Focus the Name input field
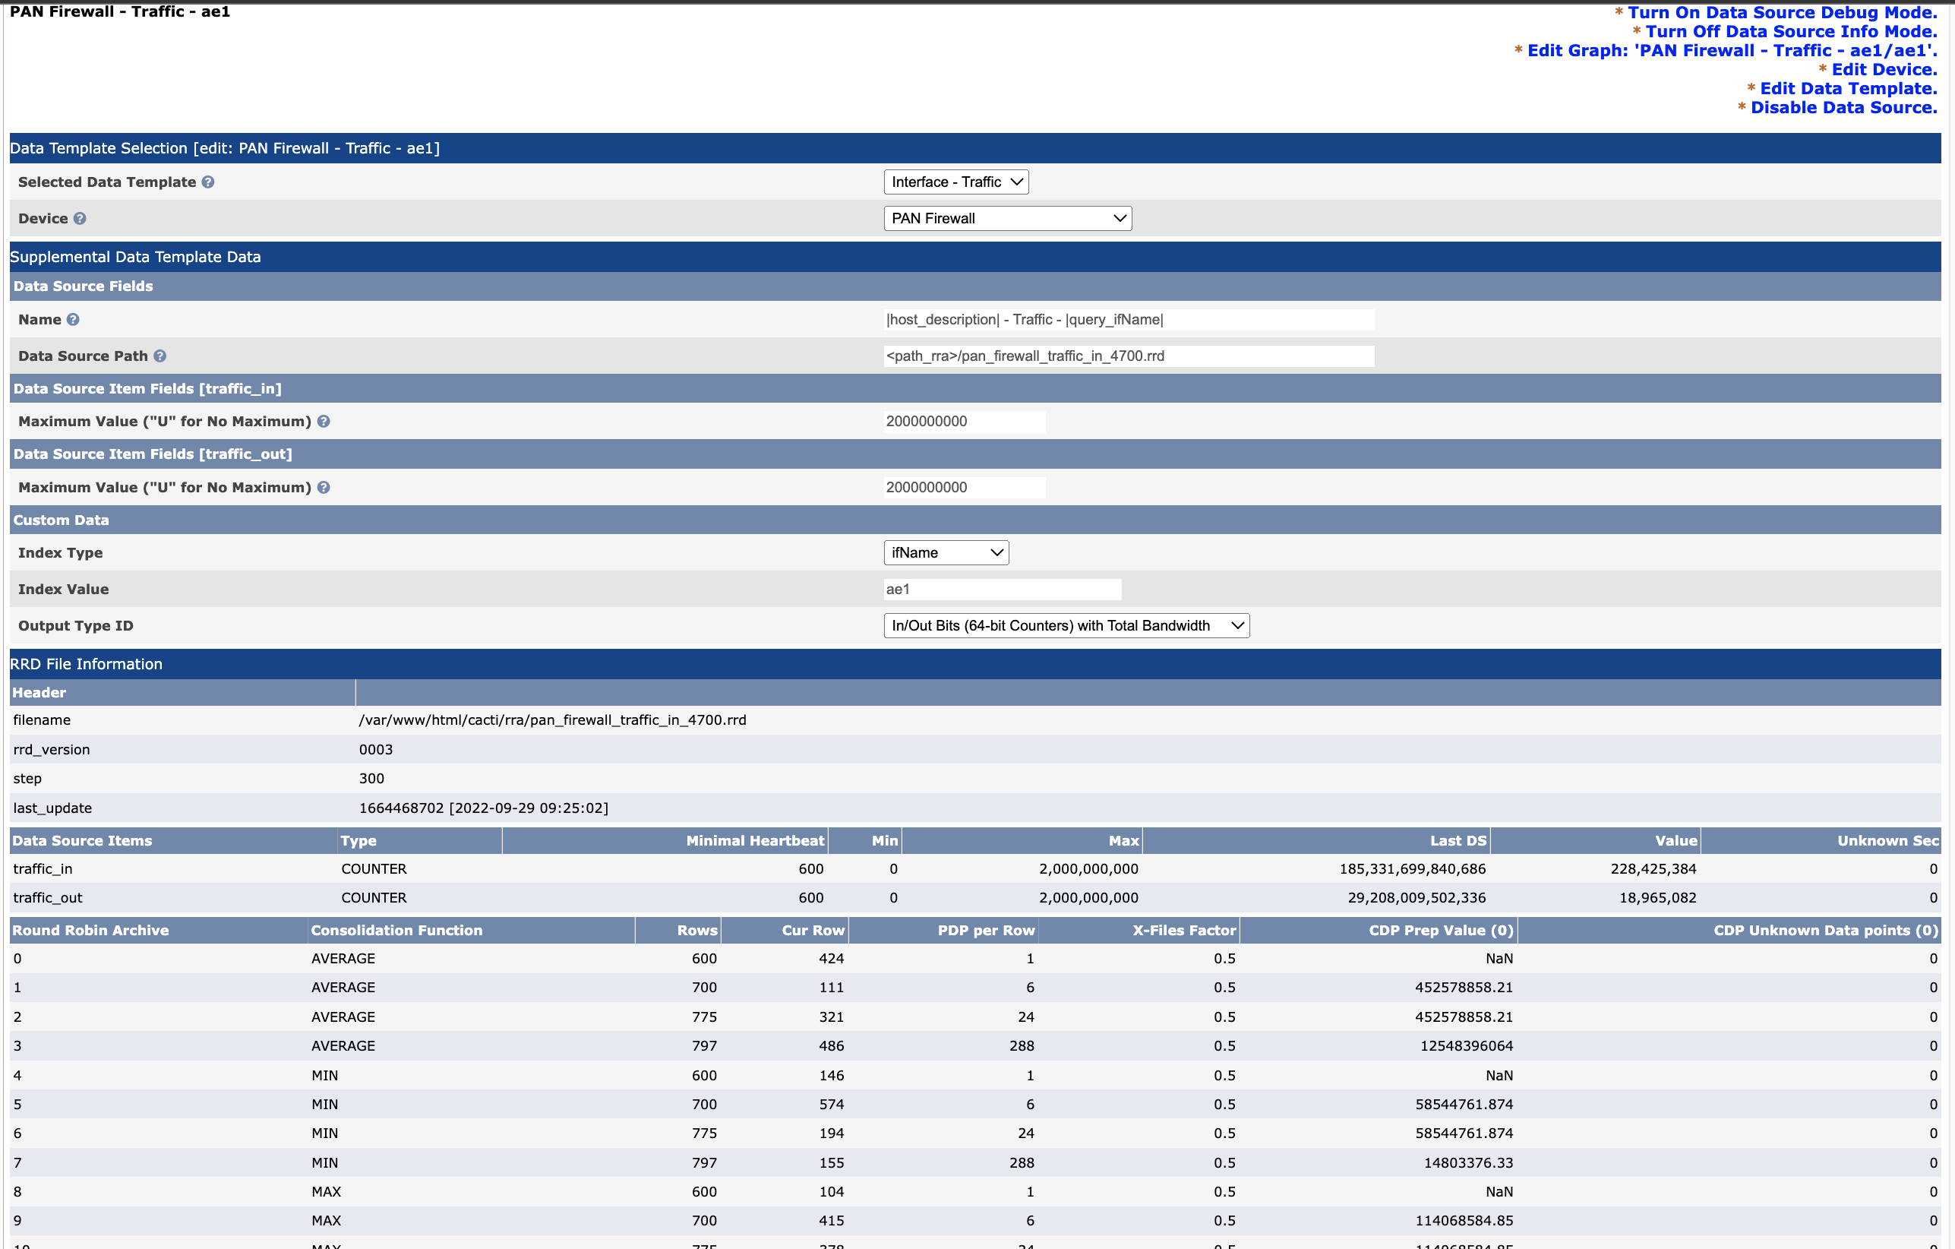The image size is (1955, 1249). click(1129, 319)
